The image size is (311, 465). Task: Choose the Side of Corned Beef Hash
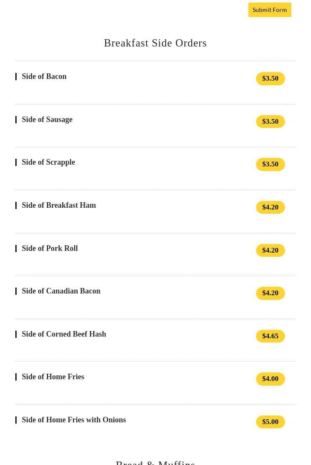click(x=64, y=334)
